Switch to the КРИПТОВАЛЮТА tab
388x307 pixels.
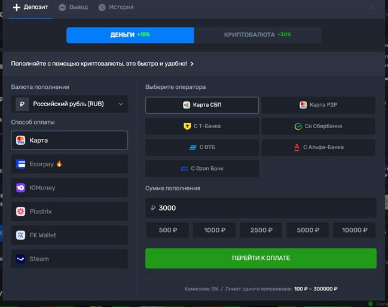coord(258,35)
